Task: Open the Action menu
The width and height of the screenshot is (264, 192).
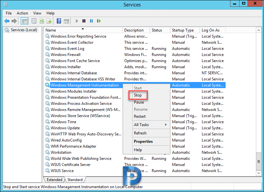Action: pyautogui.click(x=22, y=13)
